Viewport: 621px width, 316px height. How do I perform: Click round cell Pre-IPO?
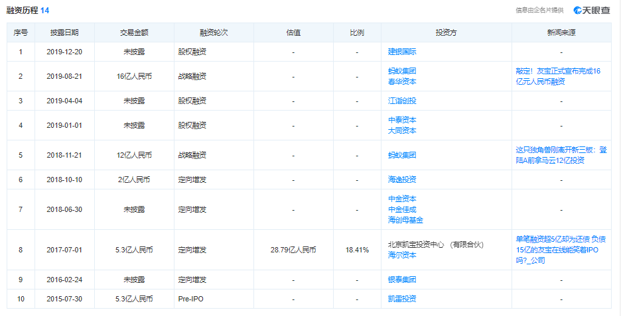[x=191, y=299]
